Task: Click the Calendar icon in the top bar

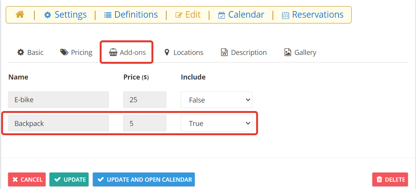Action: [x=221, y=15]
